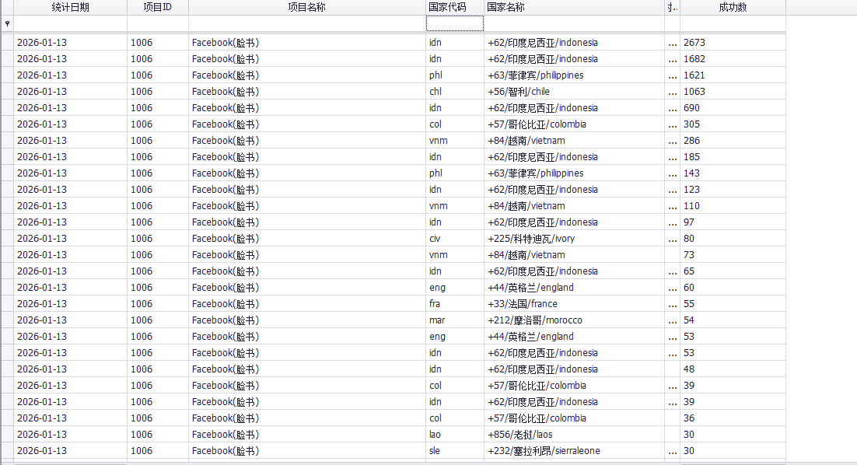Screen dimensions: 857x465
Task: Select the 1621 success count cell
Action: (x=733, y=75)
